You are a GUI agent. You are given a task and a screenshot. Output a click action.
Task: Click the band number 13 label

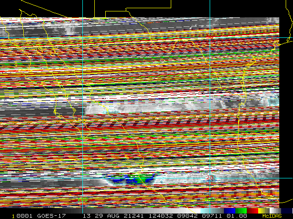coord(87,216)
